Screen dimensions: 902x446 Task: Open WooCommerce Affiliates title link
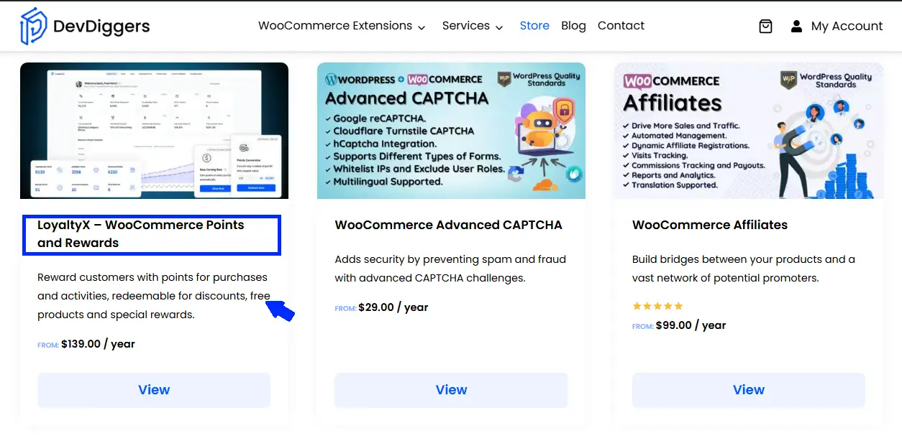click(x=709, y=225)
